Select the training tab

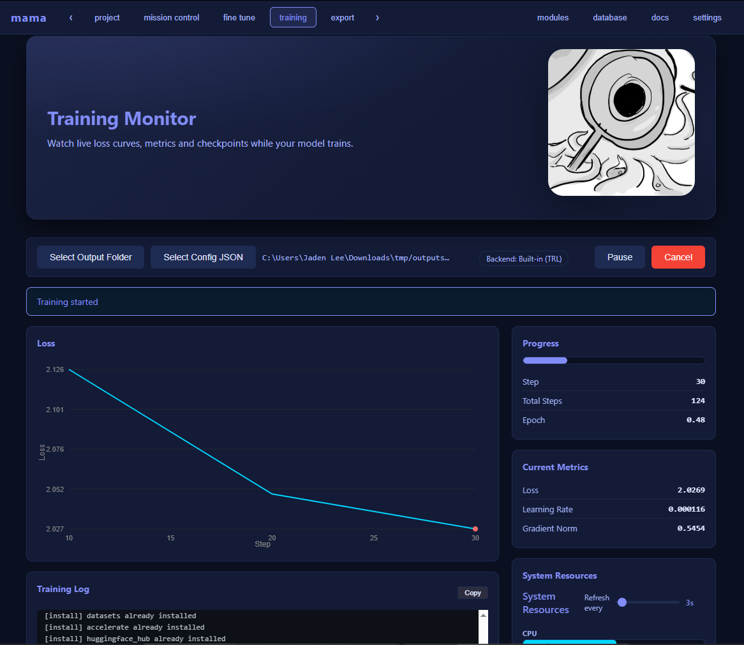point(293,18)
